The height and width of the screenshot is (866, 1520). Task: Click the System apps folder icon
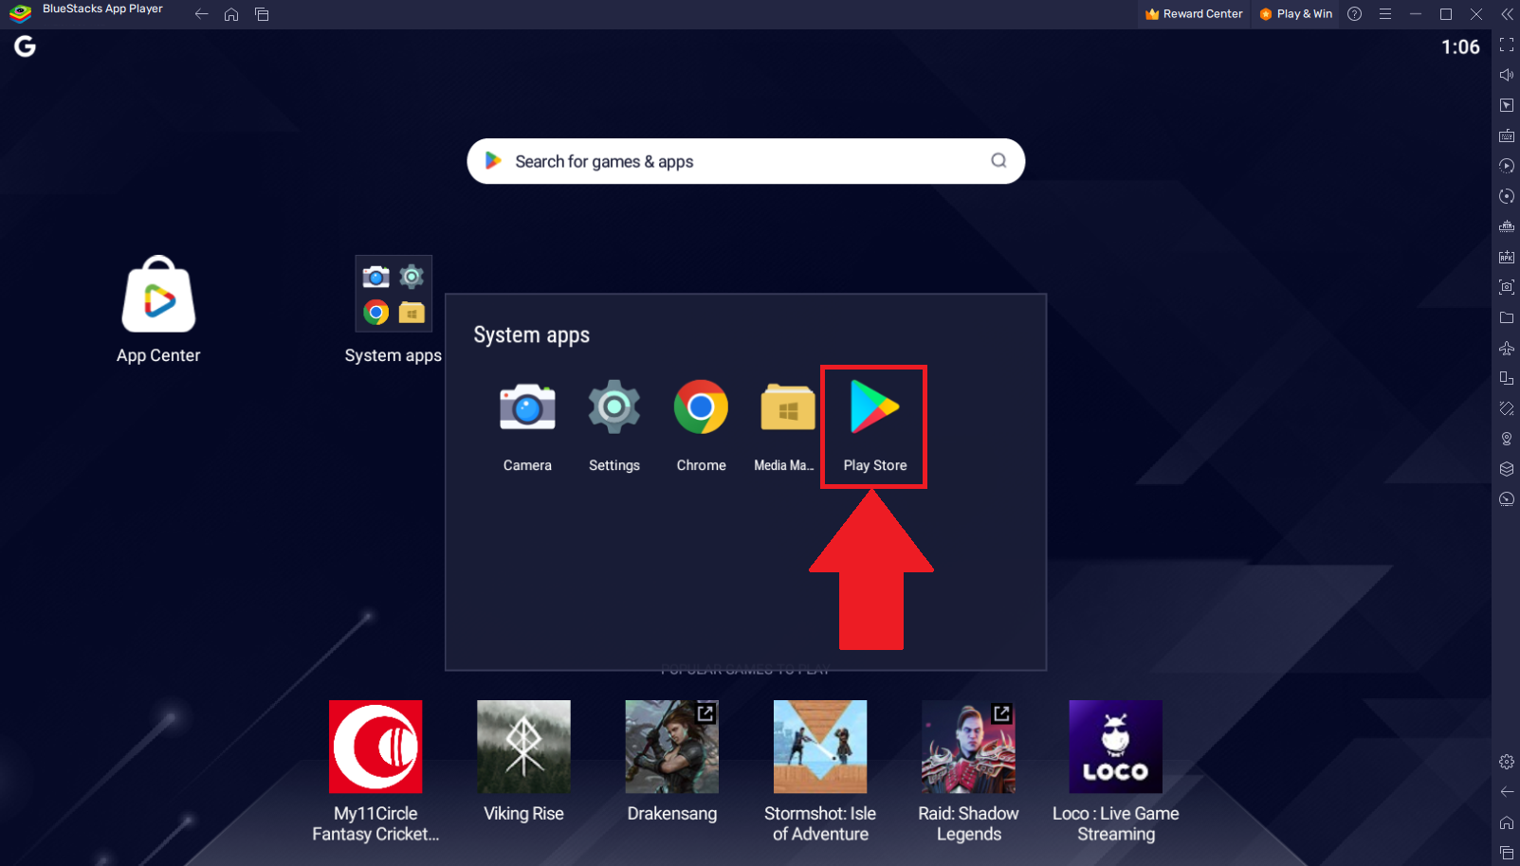pyautogui.click(x=394, y=294)
